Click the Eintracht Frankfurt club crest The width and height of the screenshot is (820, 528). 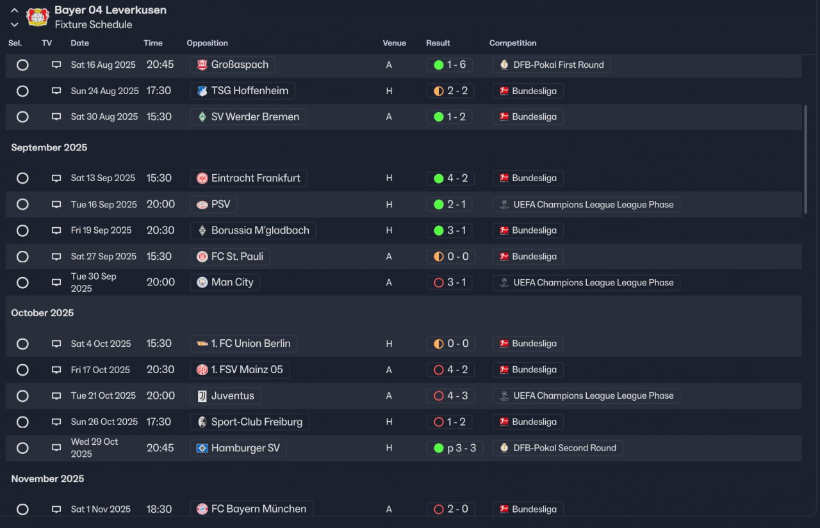coord(202,178)
